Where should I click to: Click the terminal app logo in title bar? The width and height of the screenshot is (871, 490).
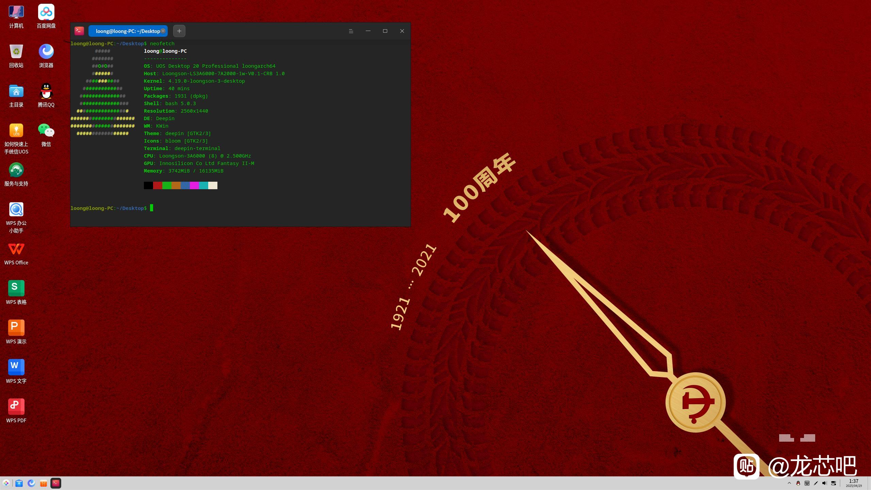[x=79, y=31]
